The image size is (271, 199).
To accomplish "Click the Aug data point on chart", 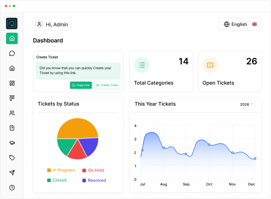I will point(164,148).
